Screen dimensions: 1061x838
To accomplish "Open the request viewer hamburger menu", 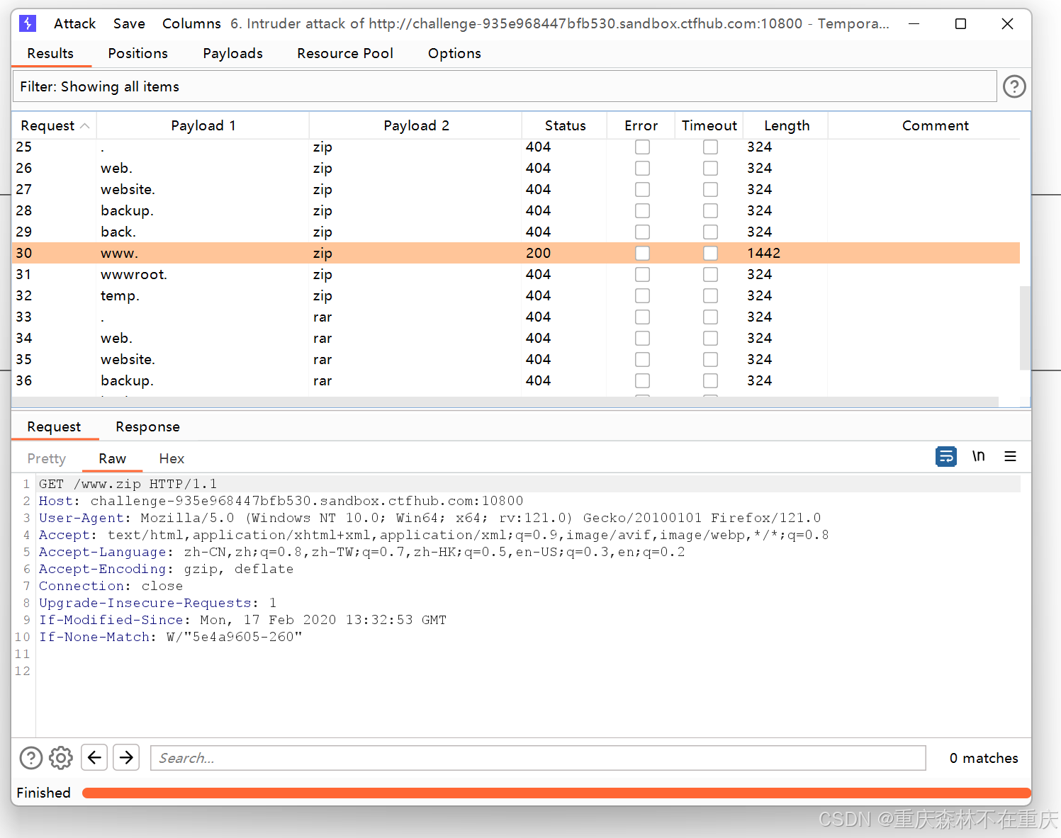I will [1010, 456].
